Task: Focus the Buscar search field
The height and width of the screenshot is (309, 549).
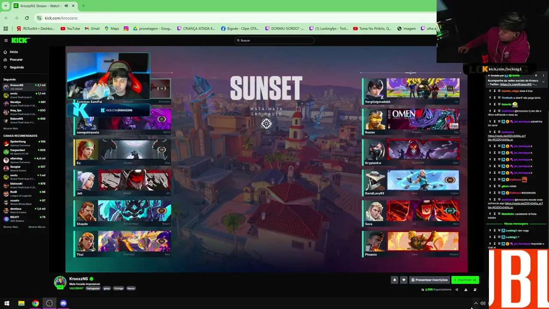Action: [x=274, y=40]
